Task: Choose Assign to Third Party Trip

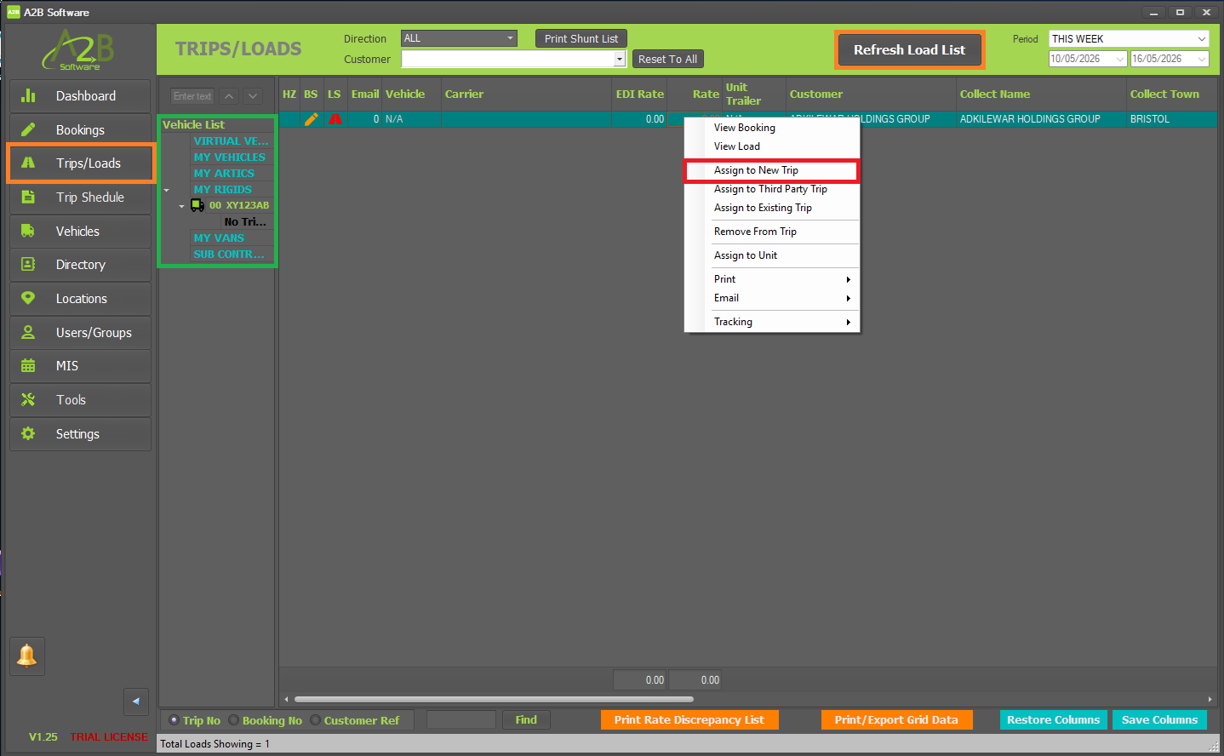Action: 772,189
